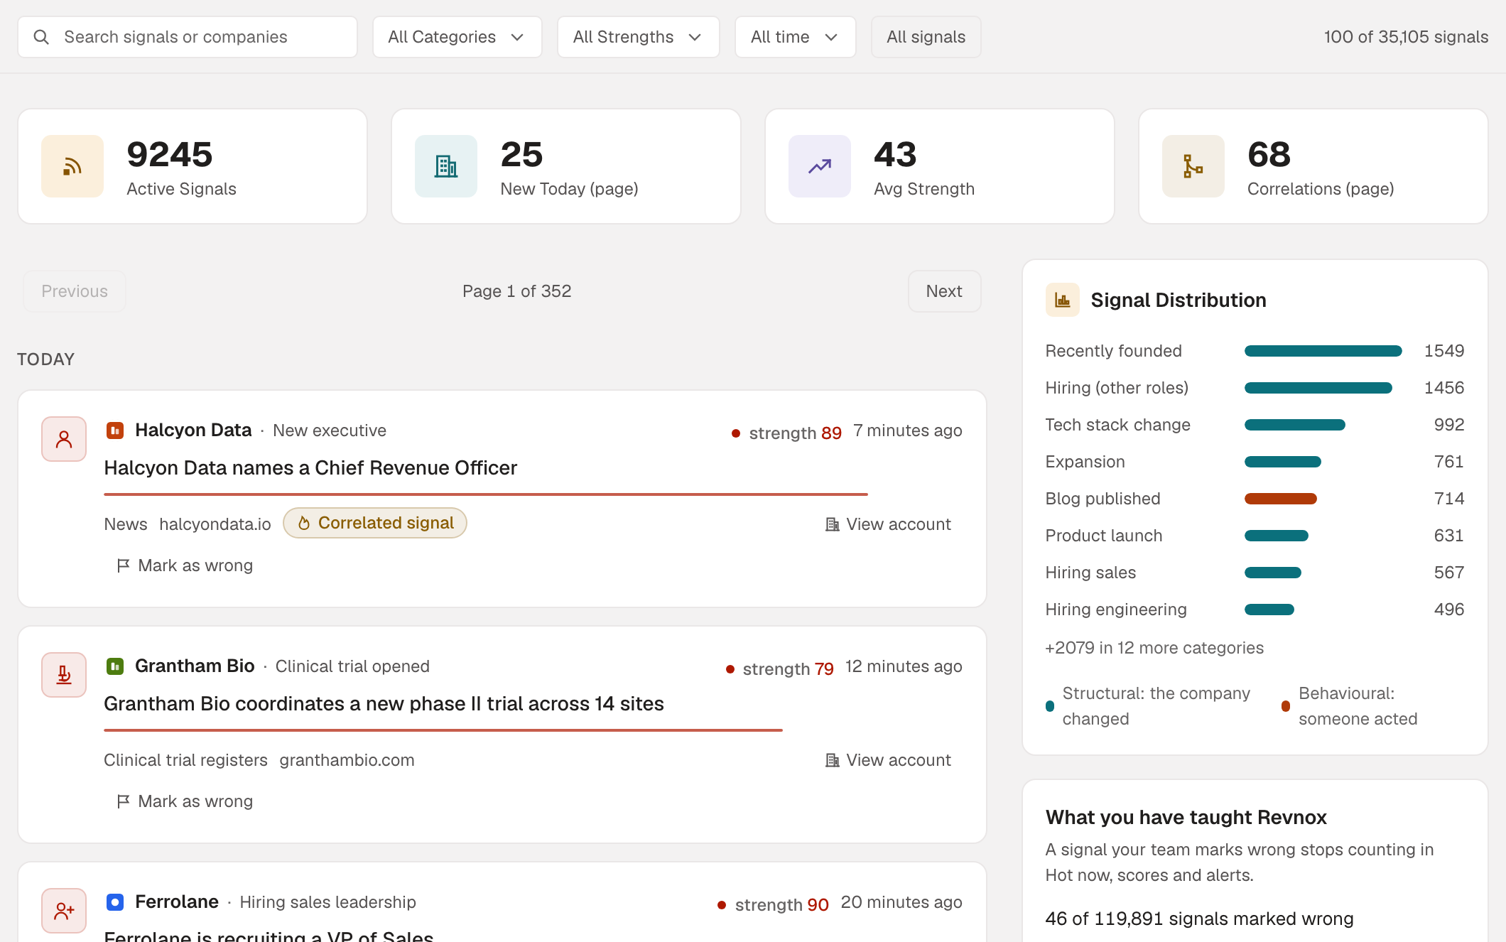1506x942 pixels.
Task: Toggle the All signals filter
Action: click(926, 37)
